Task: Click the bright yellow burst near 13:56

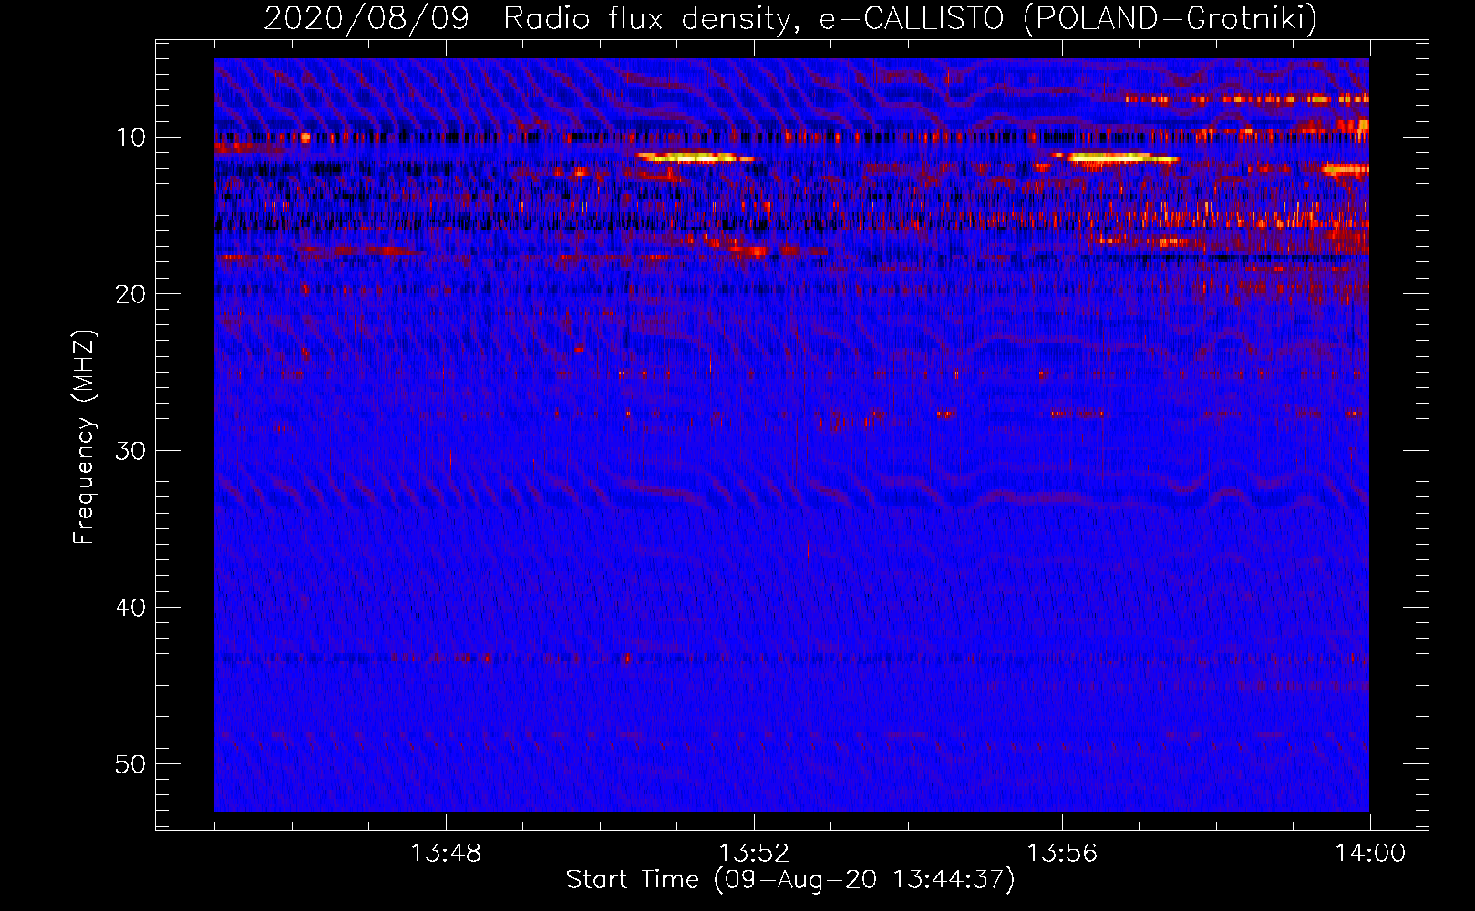Action: click(1117, 158)
